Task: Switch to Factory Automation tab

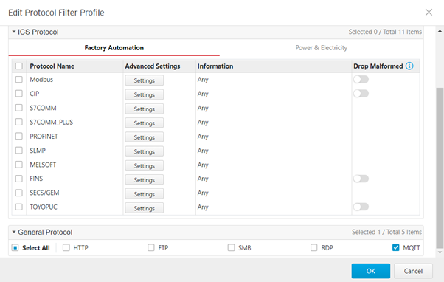Action: pyautogui.click(x=114, y=47)
